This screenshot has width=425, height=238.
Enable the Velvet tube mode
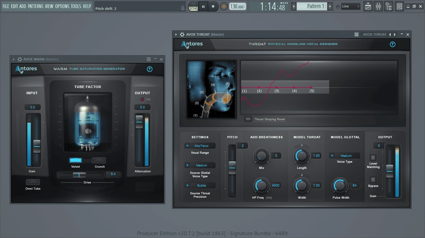[76, 160]
